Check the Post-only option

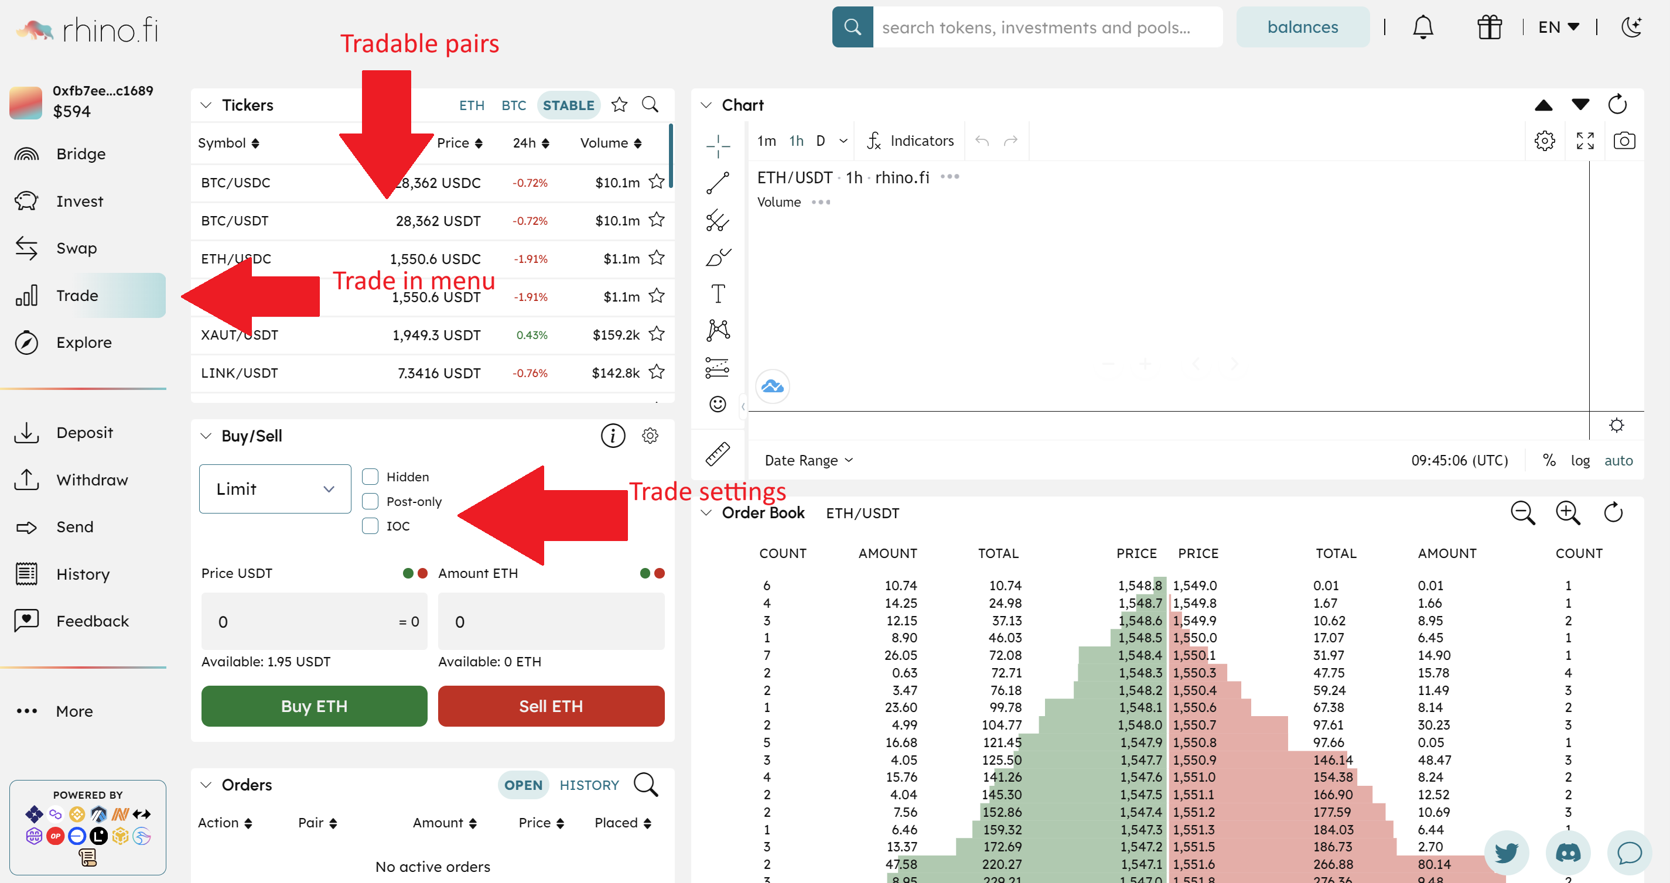[x=370, y=501]
